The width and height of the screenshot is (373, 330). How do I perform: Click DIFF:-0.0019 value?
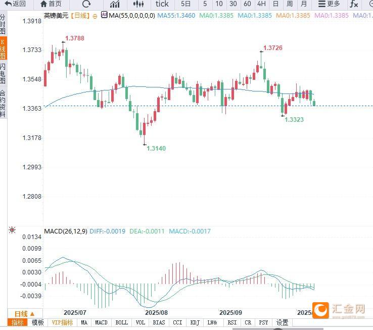click(107, 231)
